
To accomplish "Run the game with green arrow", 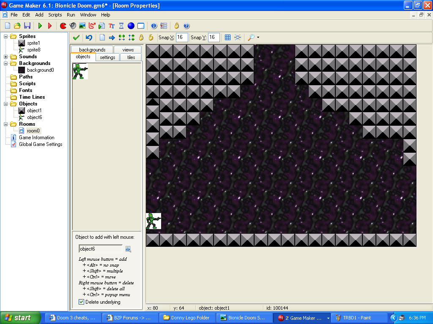I will [x=40, y=26].
